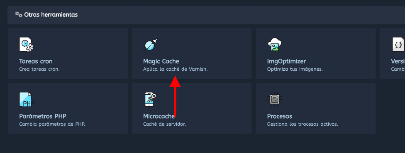Click 'Crea tareas cron.' description
This screenshot has width=405, height=153.
point(39,69)
